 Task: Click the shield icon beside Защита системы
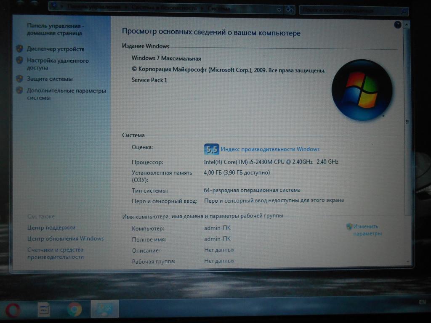(19, 79)
